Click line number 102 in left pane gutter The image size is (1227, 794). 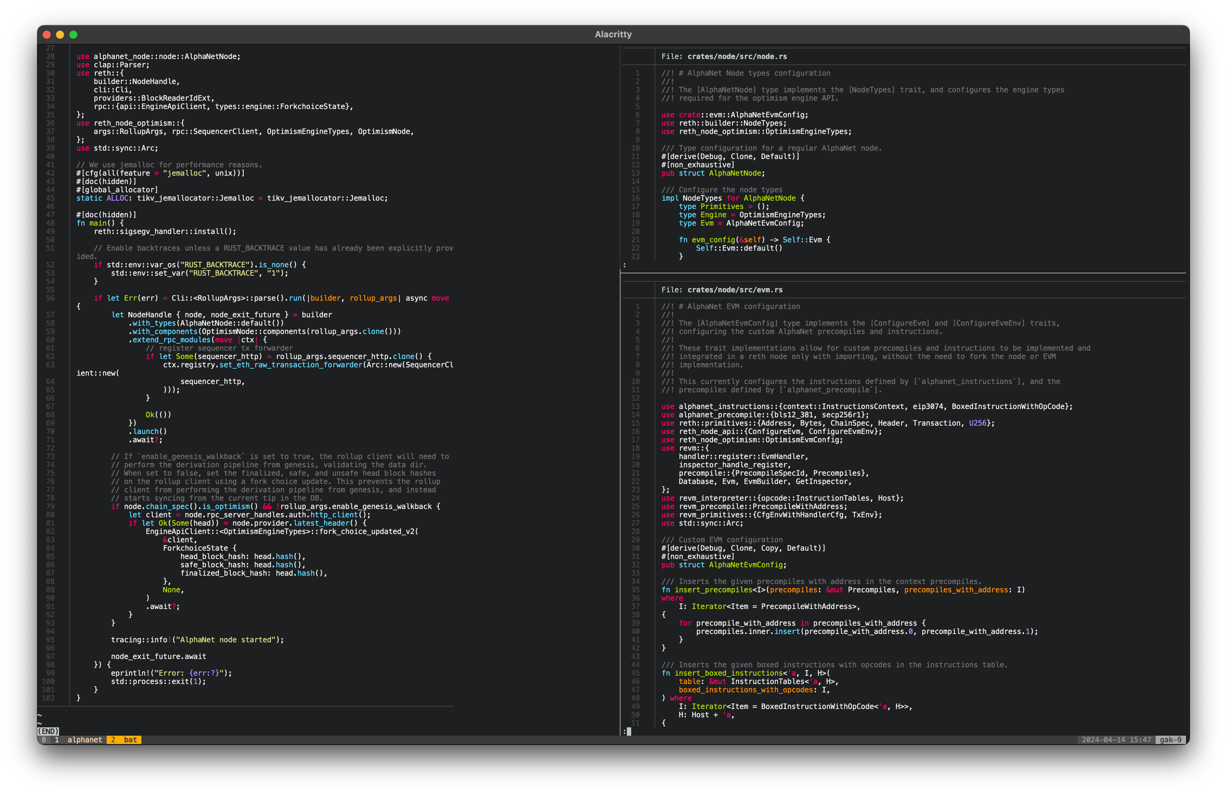tap(48, 698)
